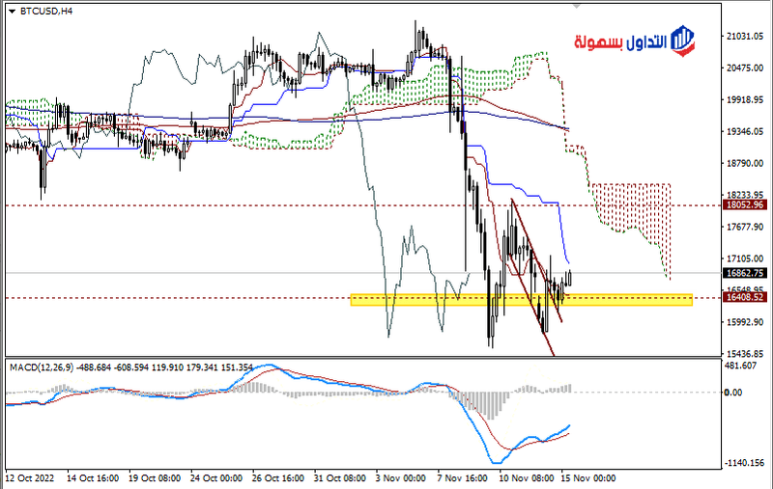Click the 21031.05 price axis value
The width and height of the screenshot is (773, 489).
(x=744, y=37)
